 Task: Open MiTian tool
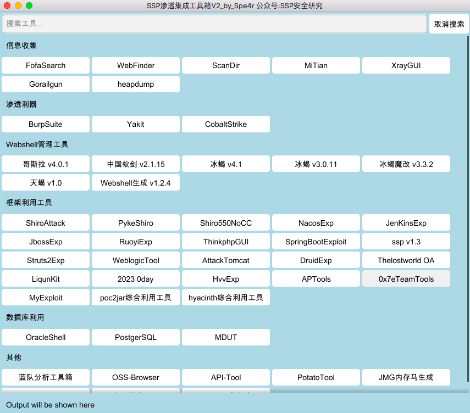coord(316,65)
